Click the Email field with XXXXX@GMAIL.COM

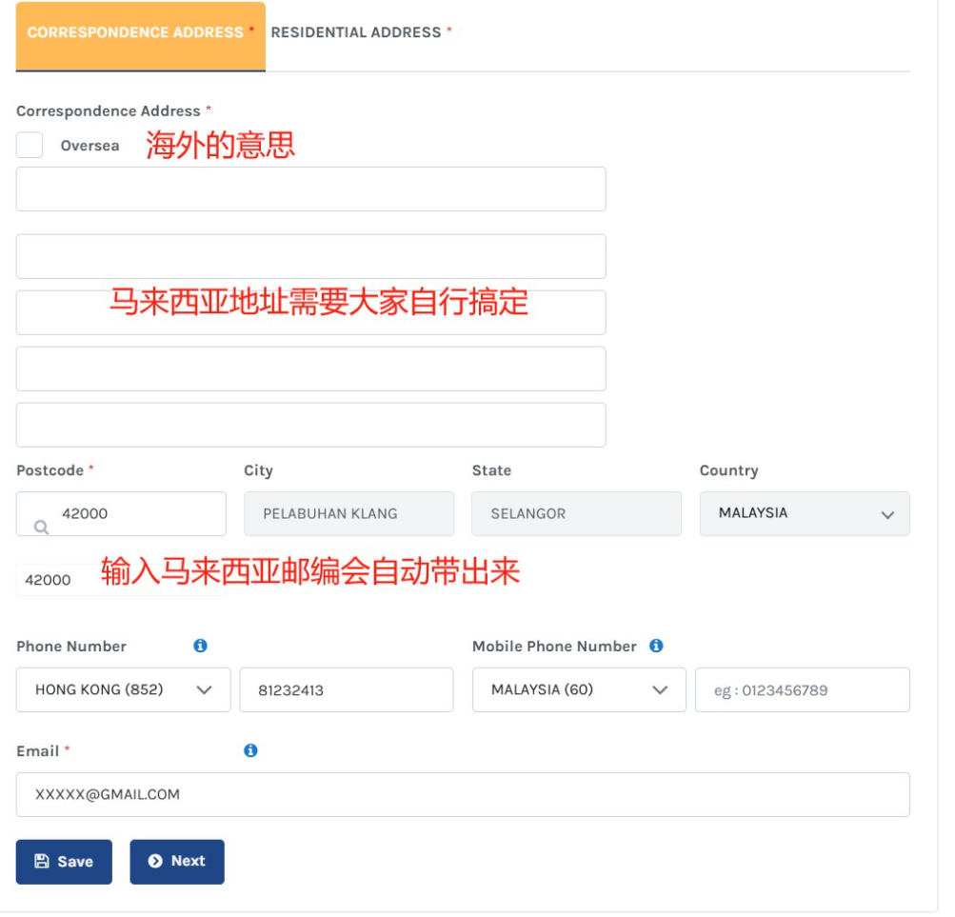(x=463, y=794)
